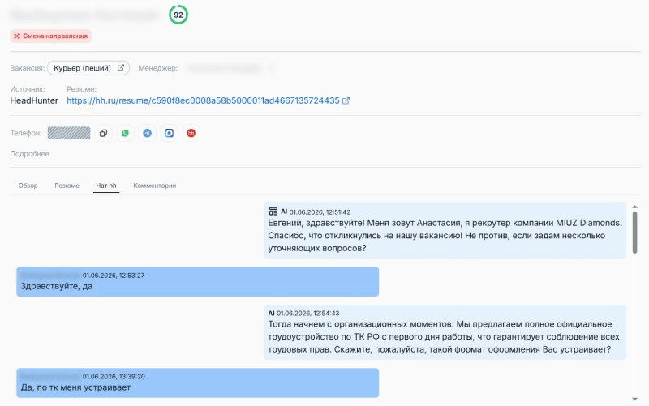Copy the phone number with copy icon
This screenshot has width=649, height=406.
[x=104, y=133]
